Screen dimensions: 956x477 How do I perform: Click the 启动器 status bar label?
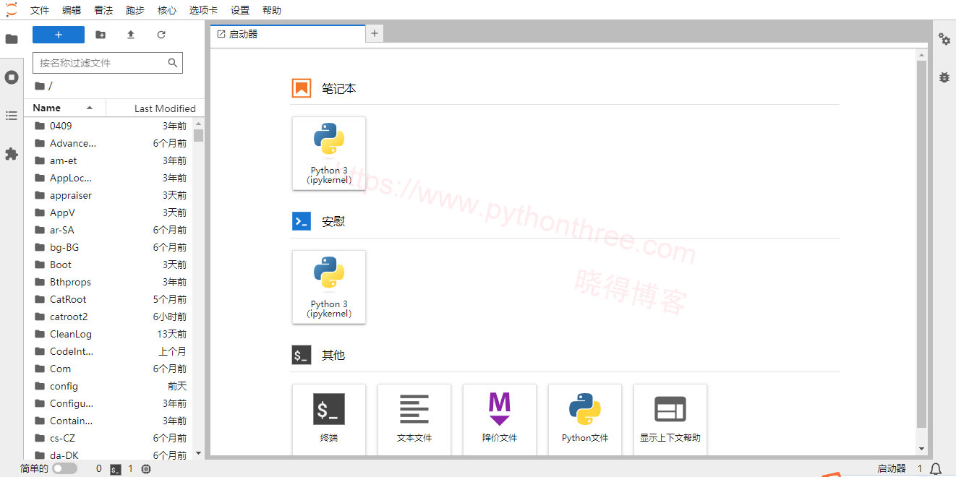(892, 469)
